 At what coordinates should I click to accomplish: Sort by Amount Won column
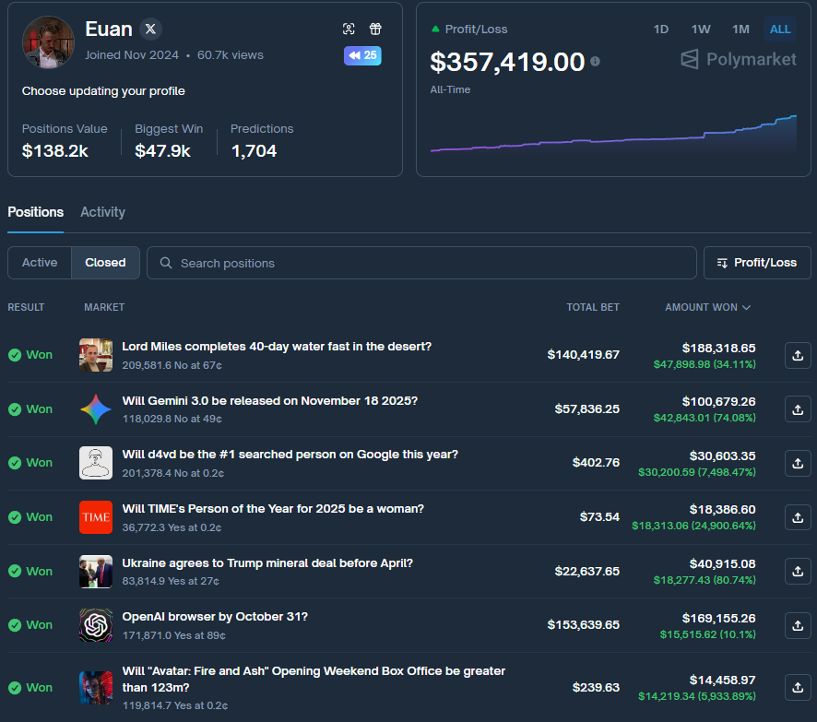click(707, 307)
